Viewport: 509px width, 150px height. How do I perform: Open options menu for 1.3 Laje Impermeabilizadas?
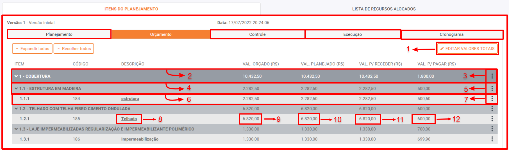coord(492,129)
